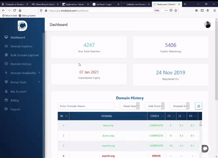Click the Billing card icon
This screenshot has width=218, height=158.
(6, 100)
